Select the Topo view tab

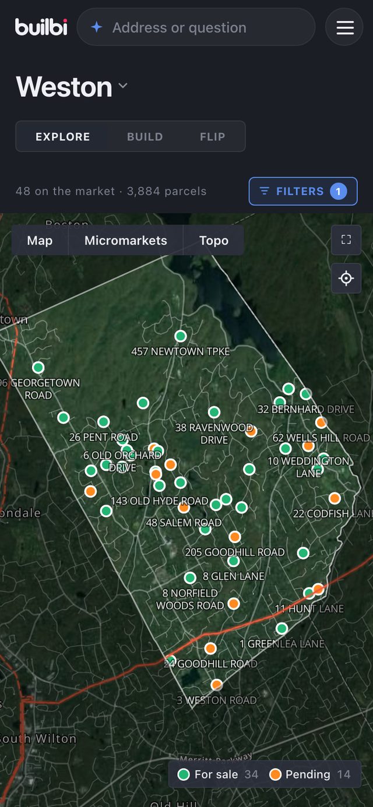214,240
